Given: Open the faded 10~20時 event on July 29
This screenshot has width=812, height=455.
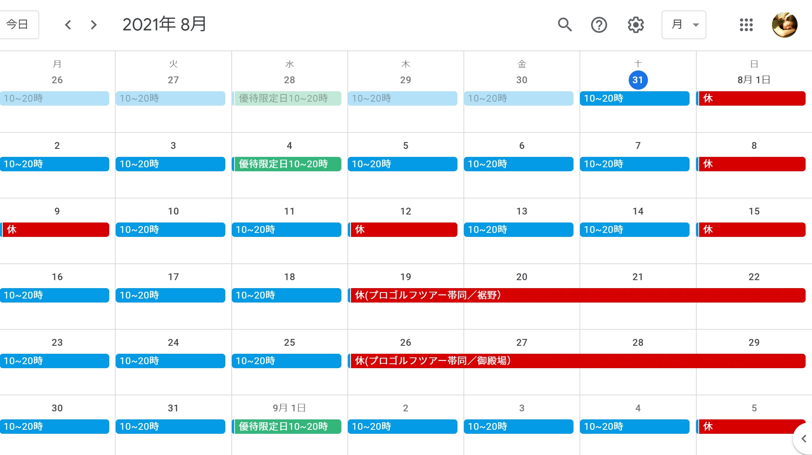Looking at the screenshot, I should tap(403, 98).
